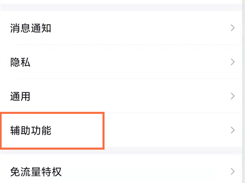Tap 辅助功能 row outside the orange box
The image size is (245, 183).
pos(163,131)
